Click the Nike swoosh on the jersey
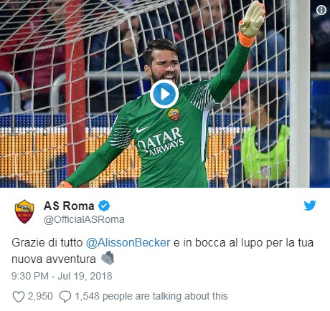 142,130
